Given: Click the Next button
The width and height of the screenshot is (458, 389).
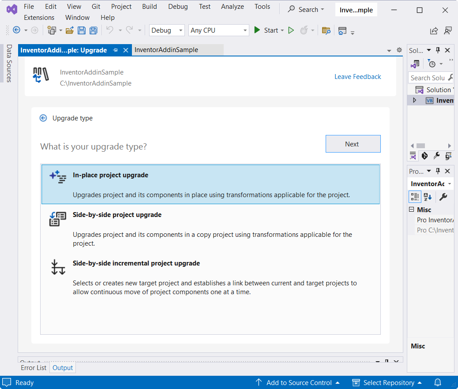Looking at the screenshot, I should (x=353, y=144).
